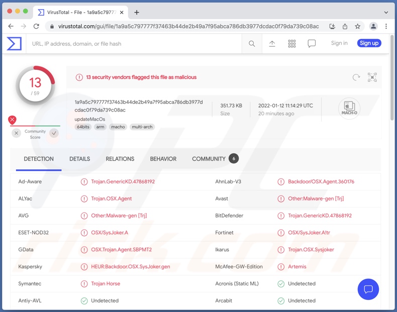The width and height of the screenshot is (397, 312).
Task: Select the Ad-Aware alert icon
Action: (84, 182)
